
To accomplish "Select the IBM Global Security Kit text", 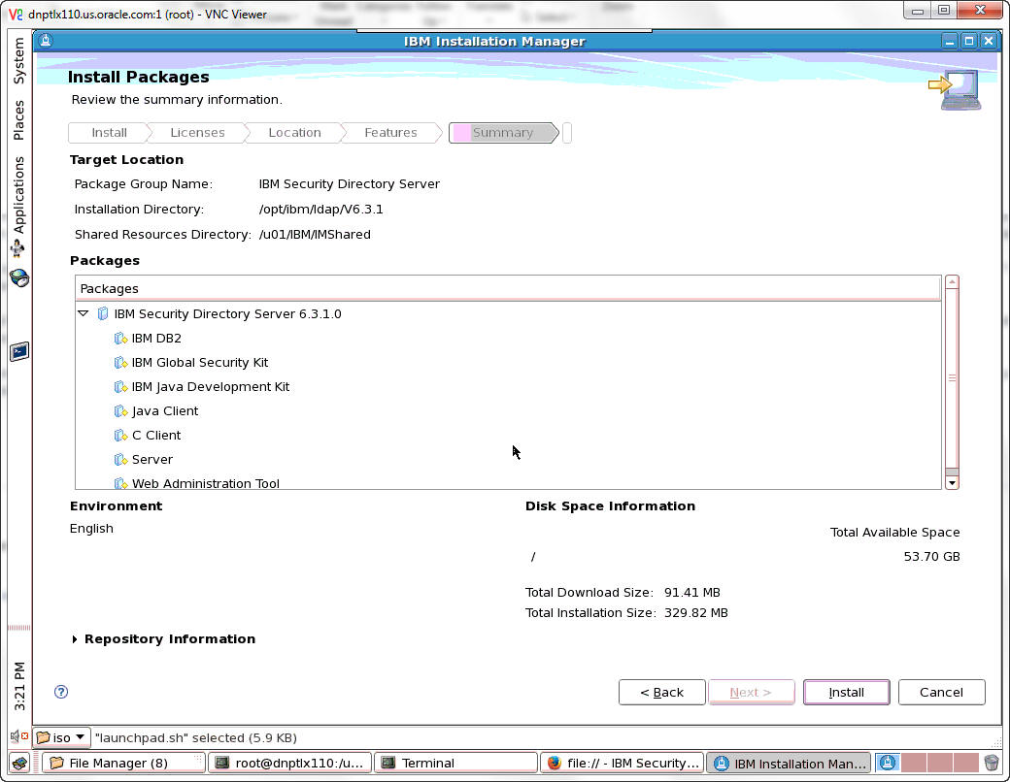I will pyautogui.click(x=200, y=362).
